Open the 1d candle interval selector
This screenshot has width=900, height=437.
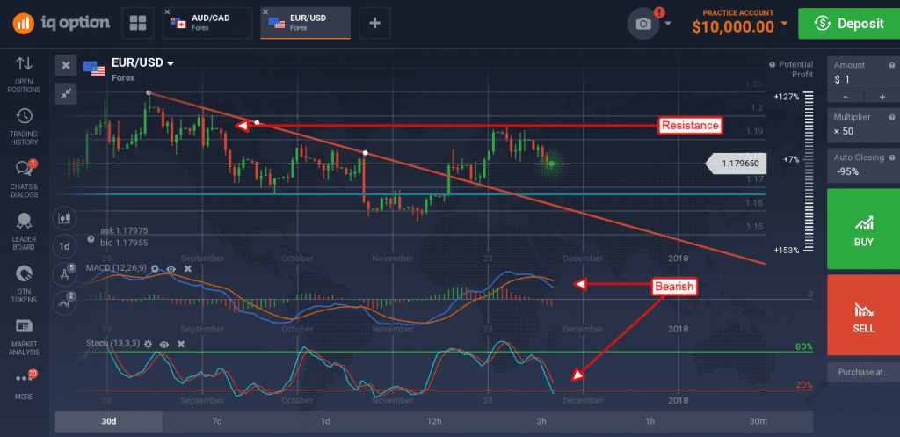coord(64,246)
